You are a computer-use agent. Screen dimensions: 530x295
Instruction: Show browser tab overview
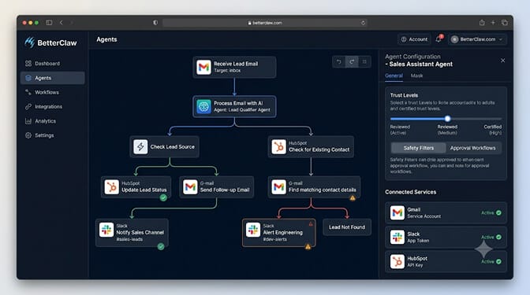click(x=505, y=23)
